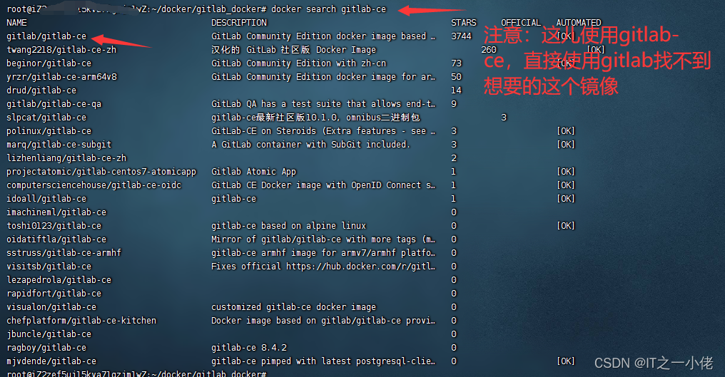Click the star count 260
Screen dimensions: 725x377
click(489, 49)
